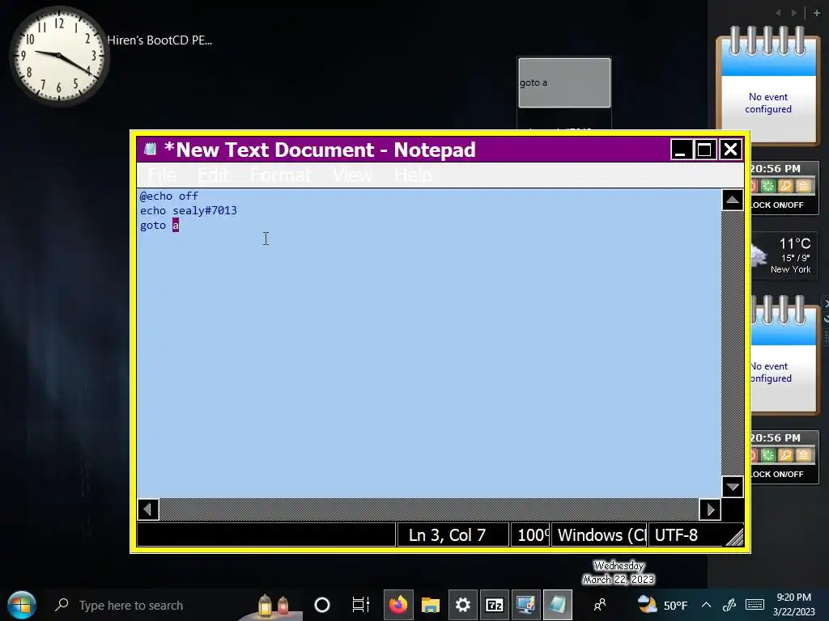Viewport: 829px width, 621px height.
Task: Click the "Wednesday March 22, 2023" date label
Action: (x=619, y=573)
